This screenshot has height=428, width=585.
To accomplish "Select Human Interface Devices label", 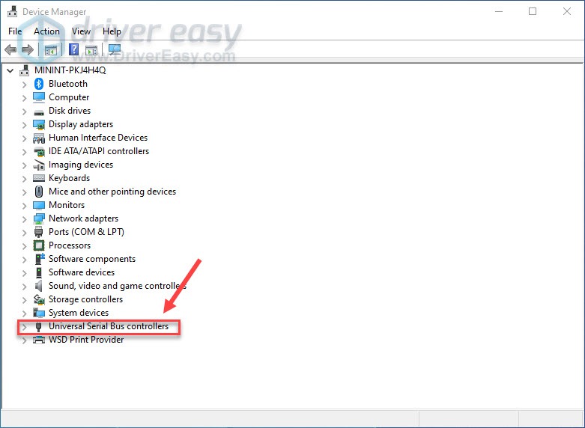I will pyautogui.click(x=98, y=138).
